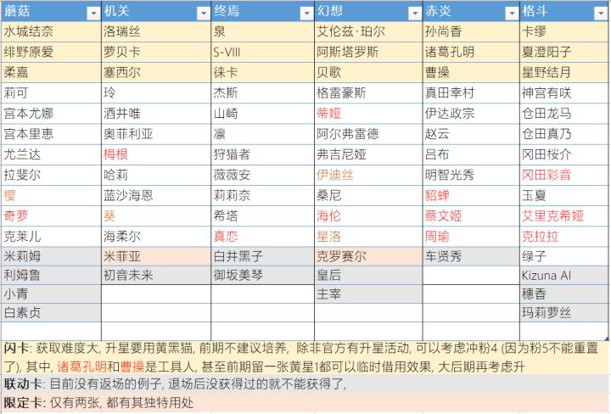
Task: Click the 曹操 cell in 赤炎 column
Action: pos(471,72)
